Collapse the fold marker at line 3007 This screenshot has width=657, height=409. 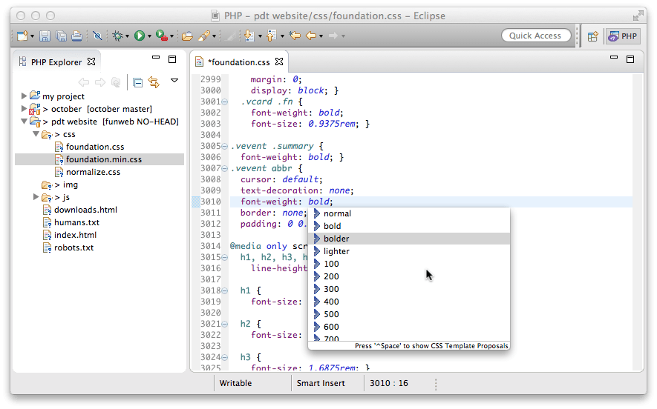click(x=224, y=169)
